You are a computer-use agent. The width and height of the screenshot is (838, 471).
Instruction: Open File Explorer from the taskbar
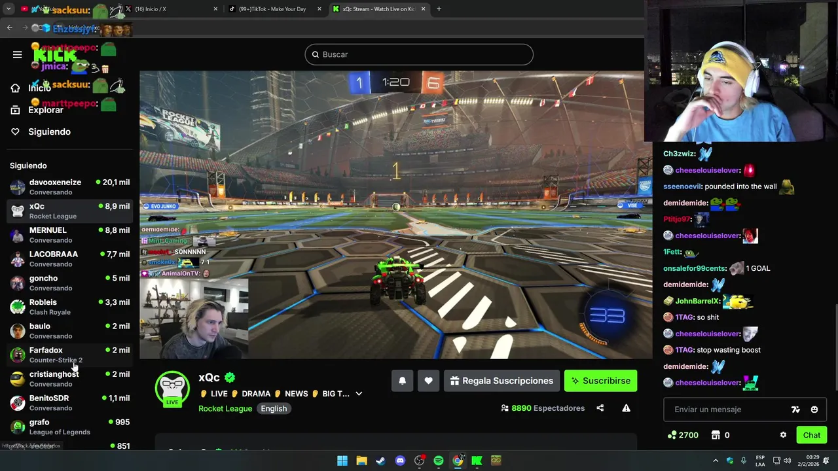coord(361,461)
